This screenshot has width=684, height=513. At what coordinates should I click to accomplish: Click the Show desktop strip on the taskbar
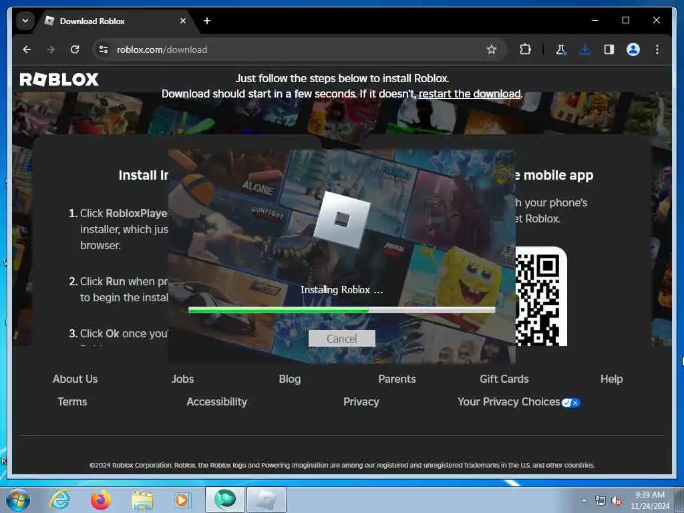pos(679,500)
